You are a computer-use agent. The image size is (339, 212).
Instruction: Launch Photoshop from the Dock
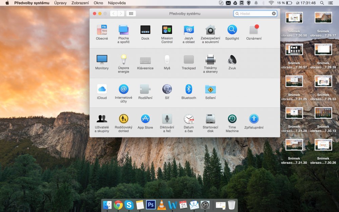pos(150,205)
